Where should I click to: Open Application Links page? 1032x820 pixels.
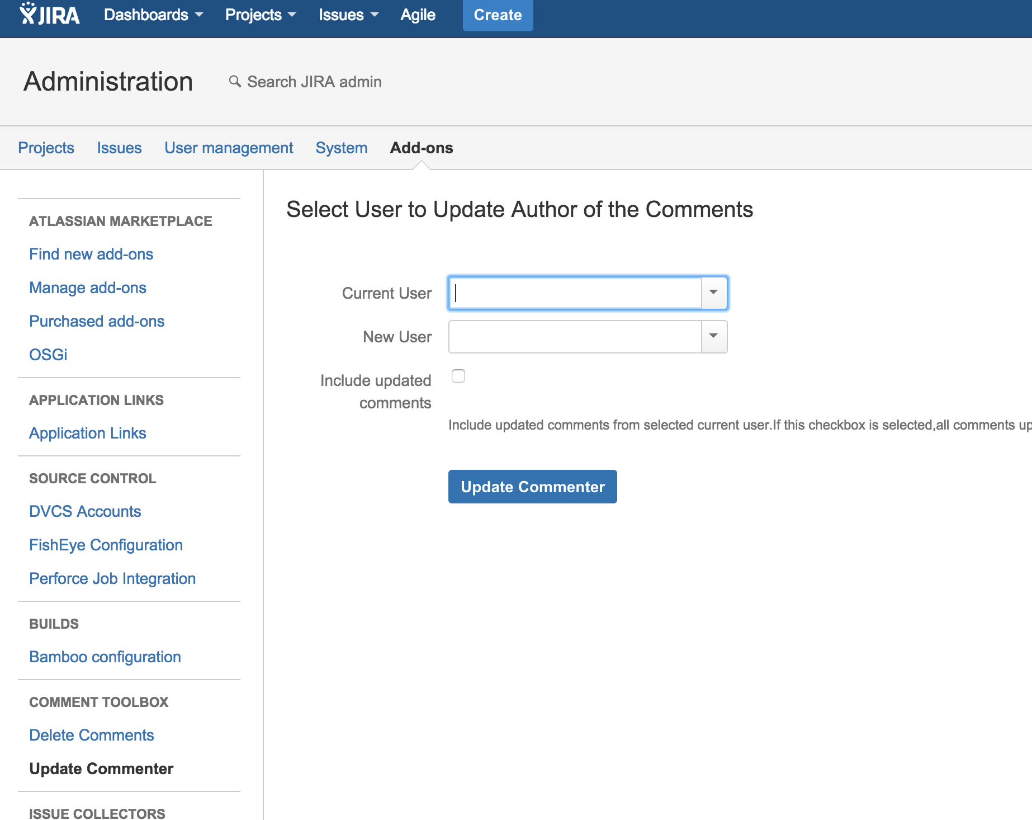[x=88, y=433]
